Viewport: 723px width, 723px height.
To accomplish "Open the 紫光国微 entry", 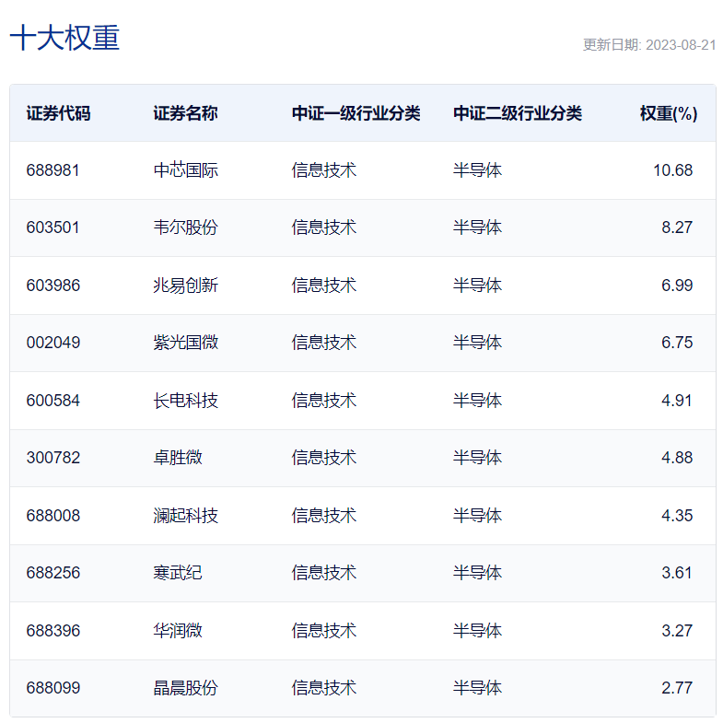I will coord(185,343).
